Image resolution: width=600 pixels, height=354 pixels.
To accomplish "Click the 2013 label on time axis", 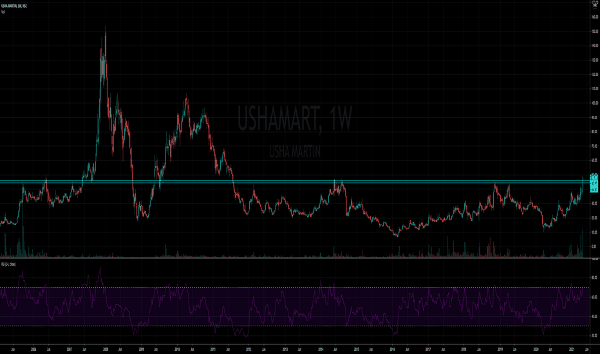I will (x=285, y=349).
